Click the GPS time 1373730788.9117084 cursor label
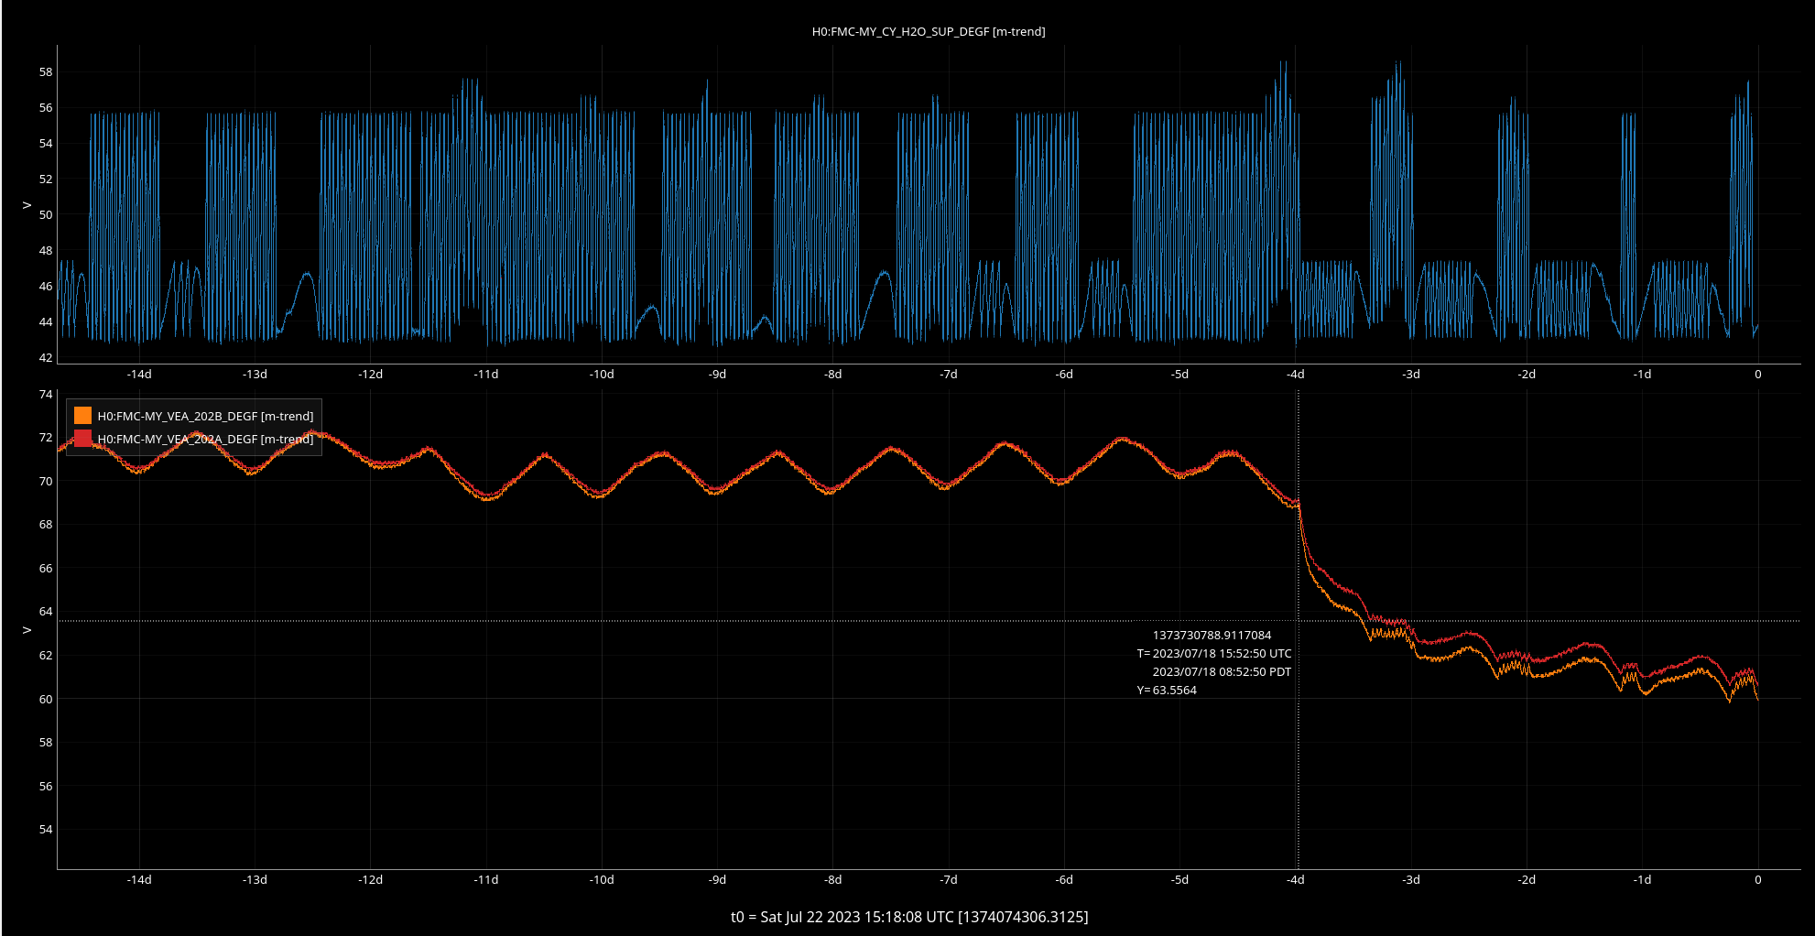This screenshot has height=936, width=1815. (1212, 635)
